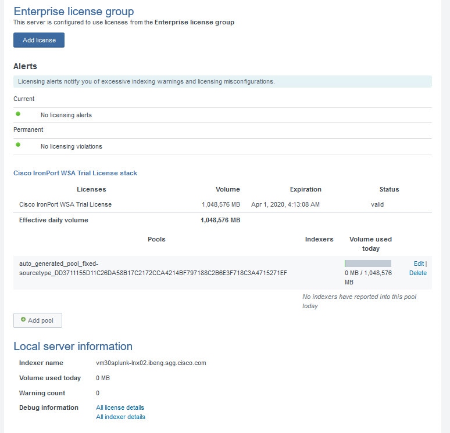Click the green plus icon on Add pool

point(23,319)
